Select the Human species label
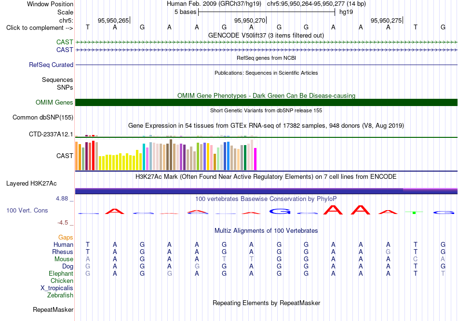Viewport: 458px width, 321px height. click(63, 244)
